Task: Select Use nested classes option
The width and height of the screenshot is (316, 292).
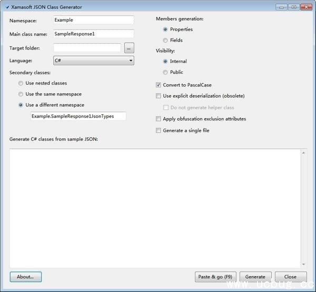Action: pos(21,83)
